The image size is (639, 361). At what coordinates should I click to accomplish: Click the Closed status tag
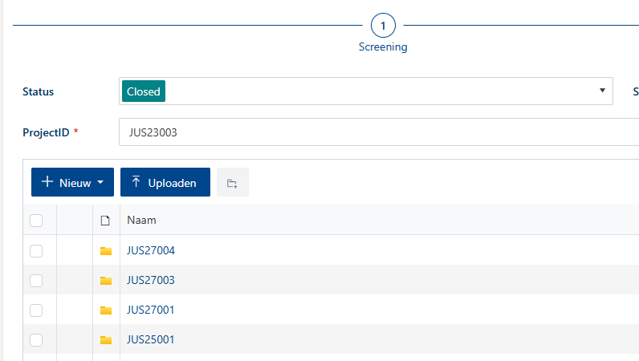tap(144, 91)
